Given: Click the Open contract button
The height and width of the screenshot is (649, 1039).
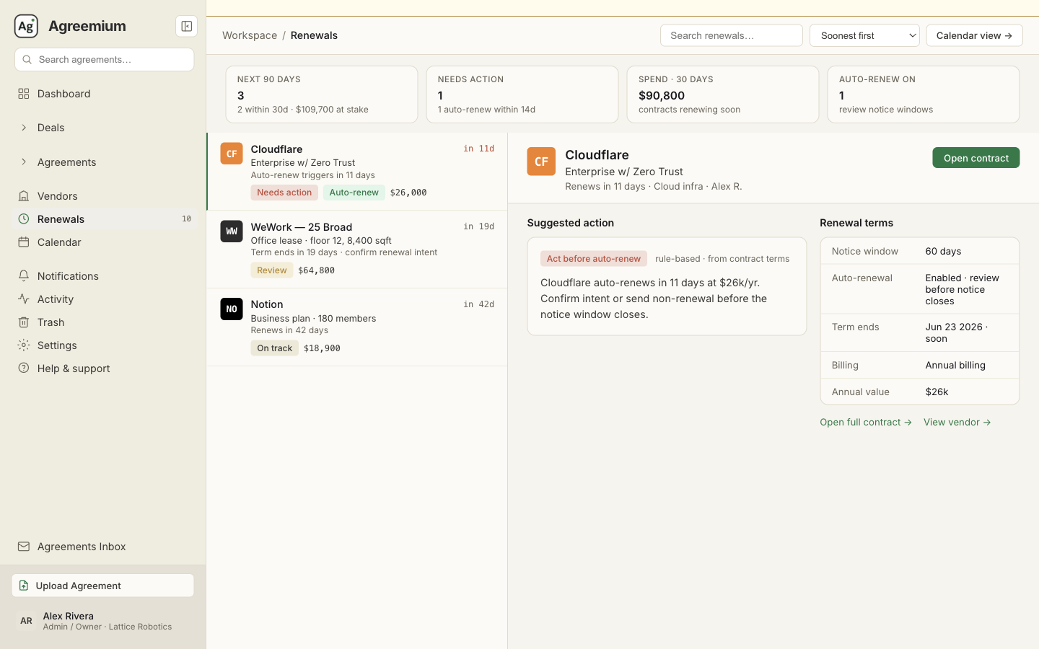Looking at the screenshot, I should (976, 158).
